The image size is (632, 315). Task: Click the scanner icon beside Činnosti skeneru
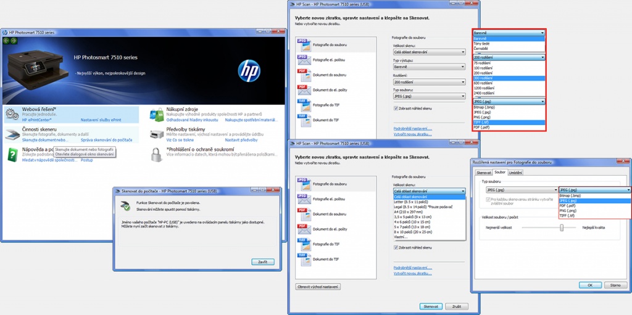point(12,134)
